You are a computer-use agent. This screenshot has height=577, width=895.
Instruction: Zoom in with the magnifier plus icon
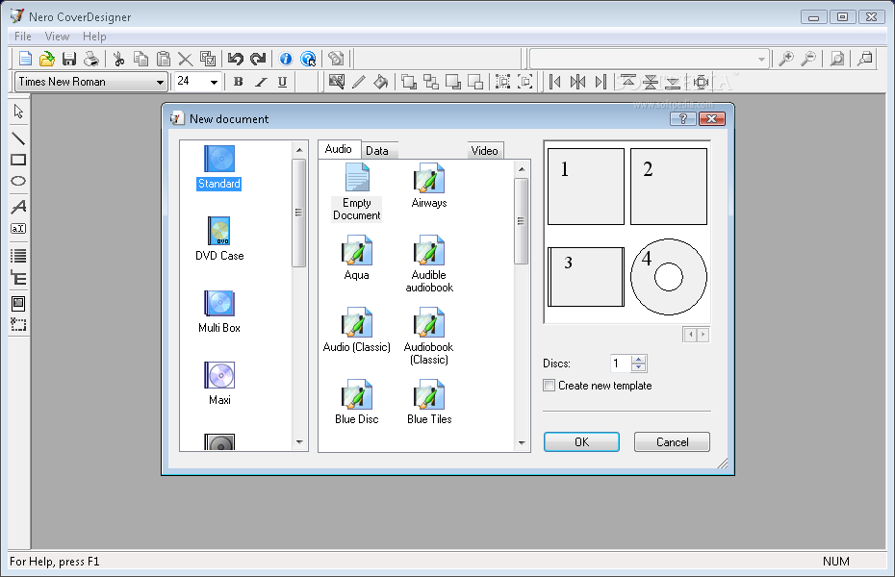coord(786,59)
